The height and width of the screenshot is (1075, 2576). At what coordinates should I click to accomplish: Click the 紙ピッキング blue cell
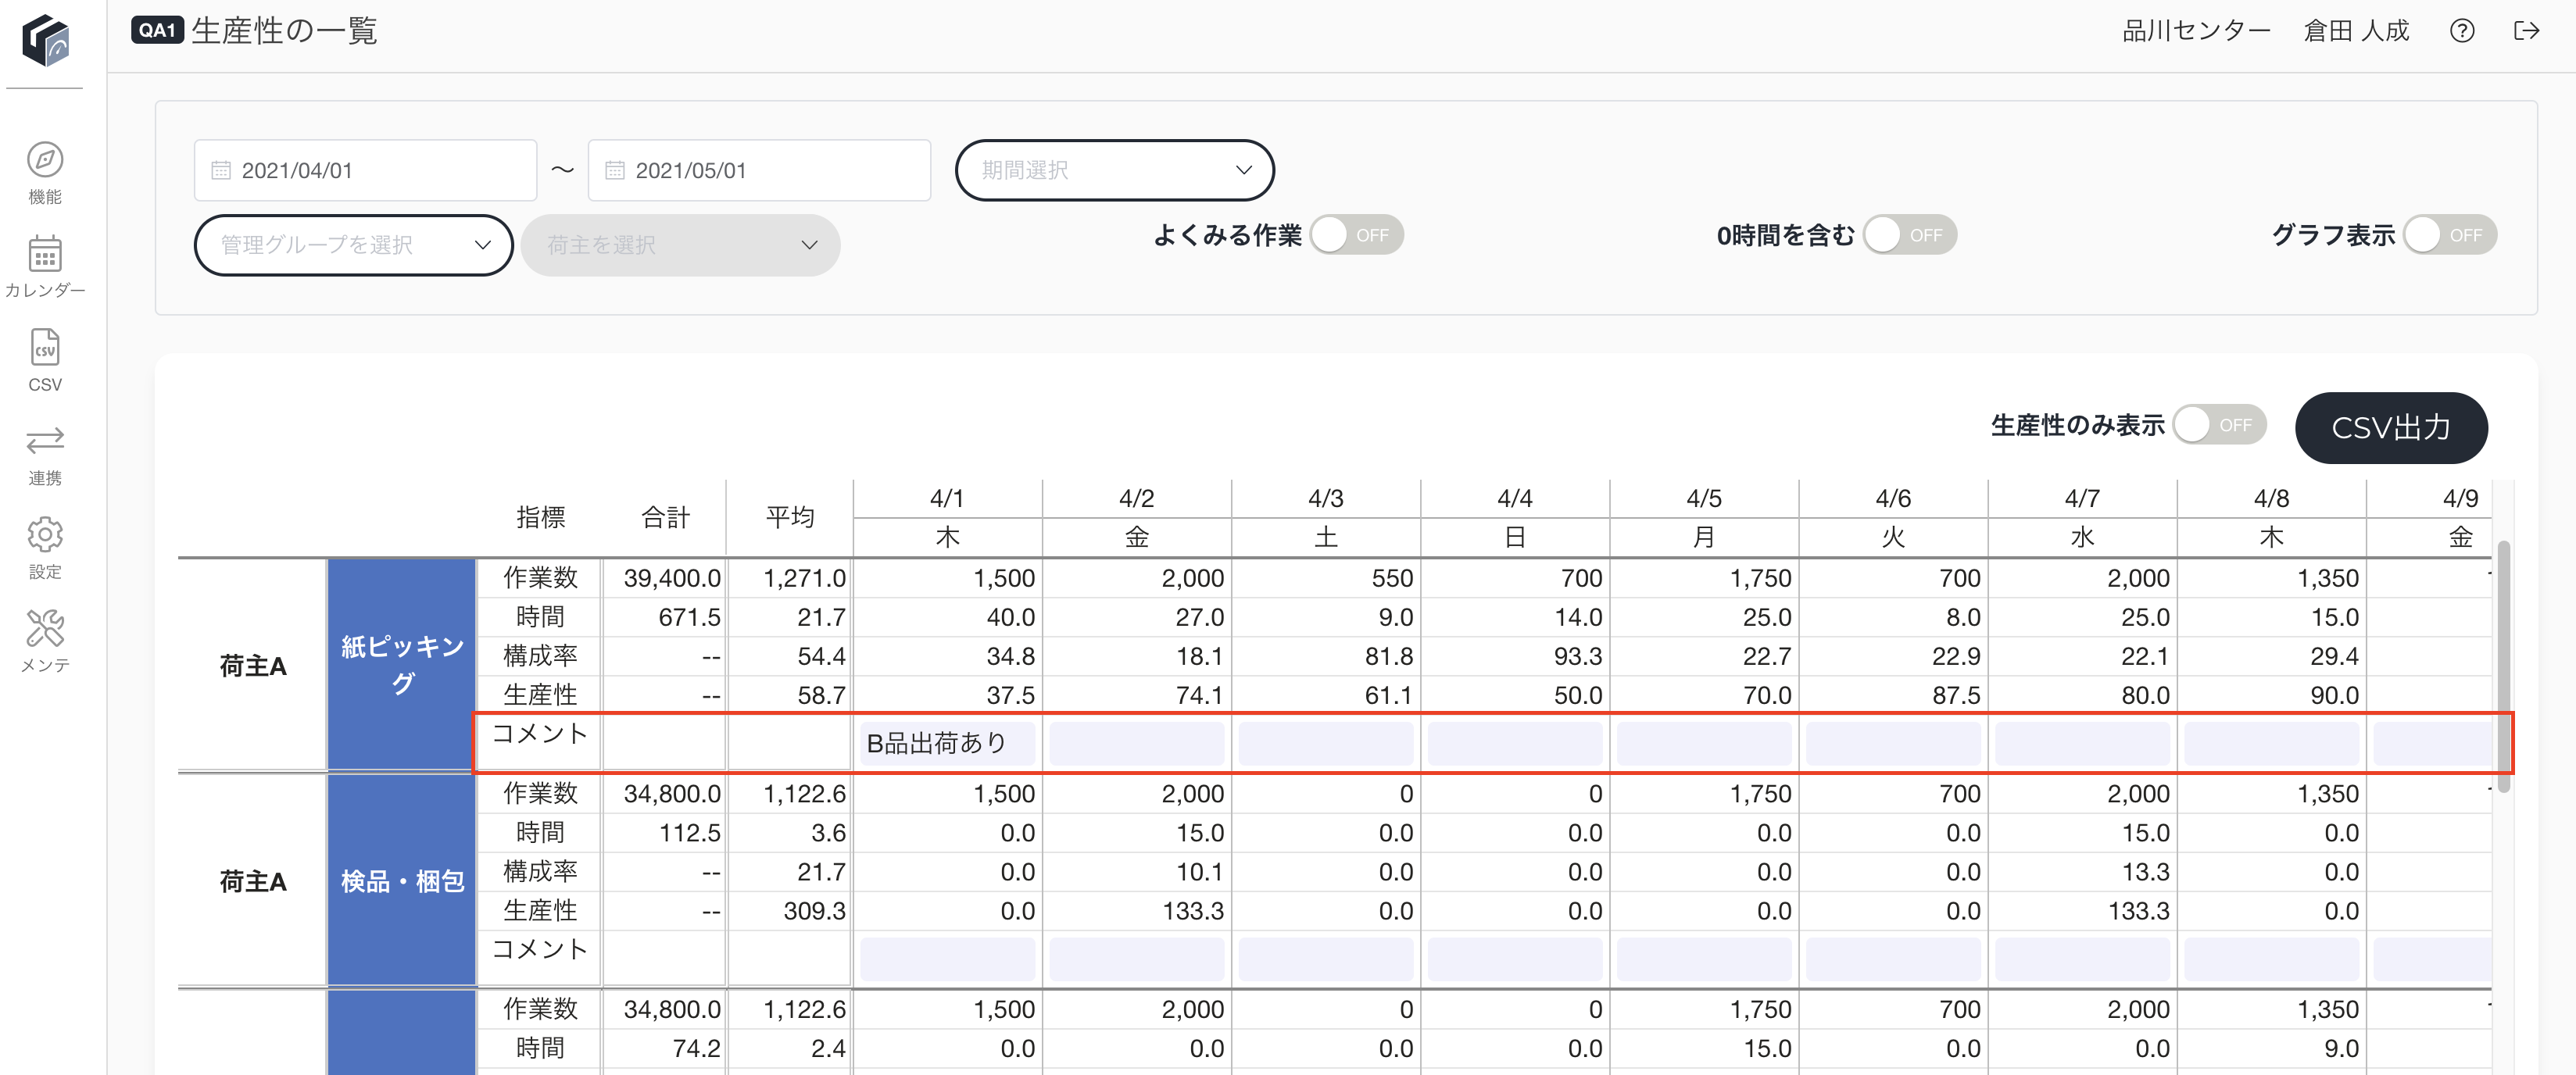point(402,664)
